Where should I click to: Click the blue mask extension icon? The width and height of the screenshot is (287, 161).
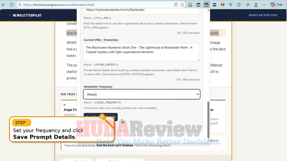198,5
